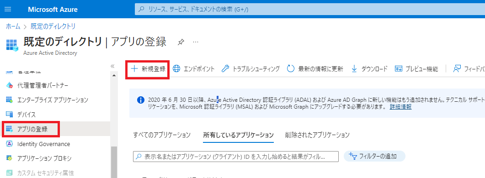This screenshot has height=178, width=485.
Task: Click the アプリケーション プロキシ icon
Action: pos(10,158)
